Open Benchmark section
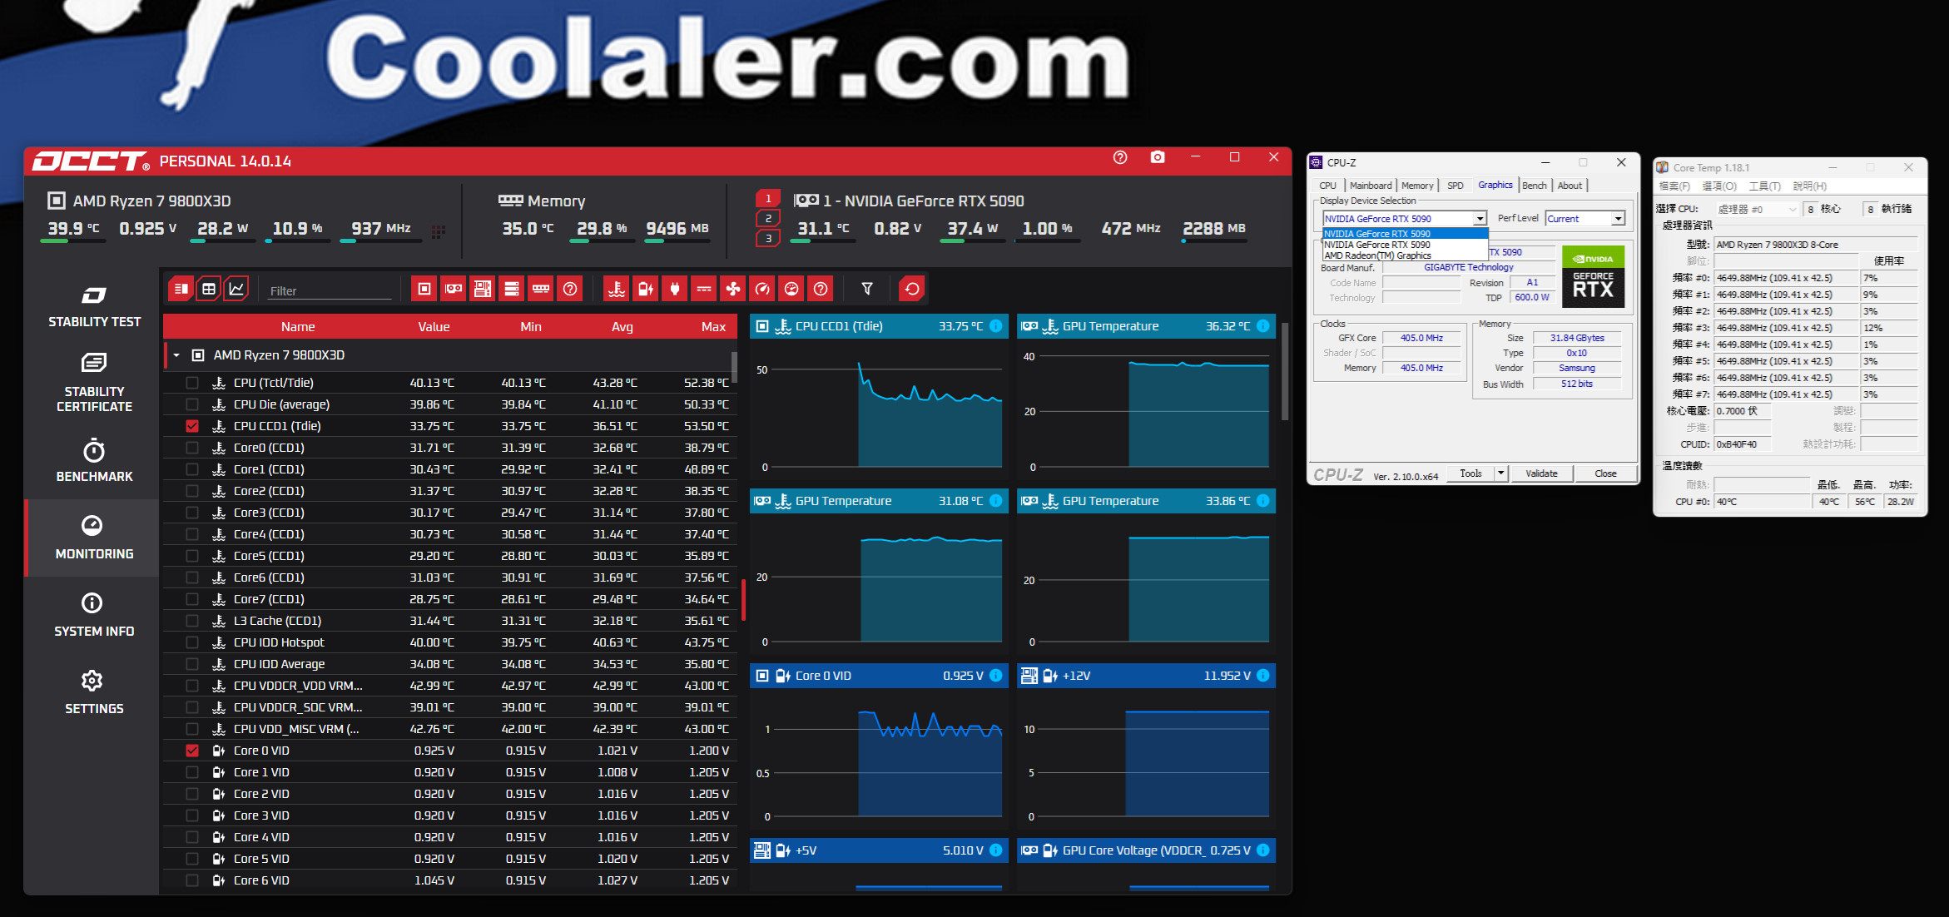This screenshot has width=1949, height=917. coord(94,460)
